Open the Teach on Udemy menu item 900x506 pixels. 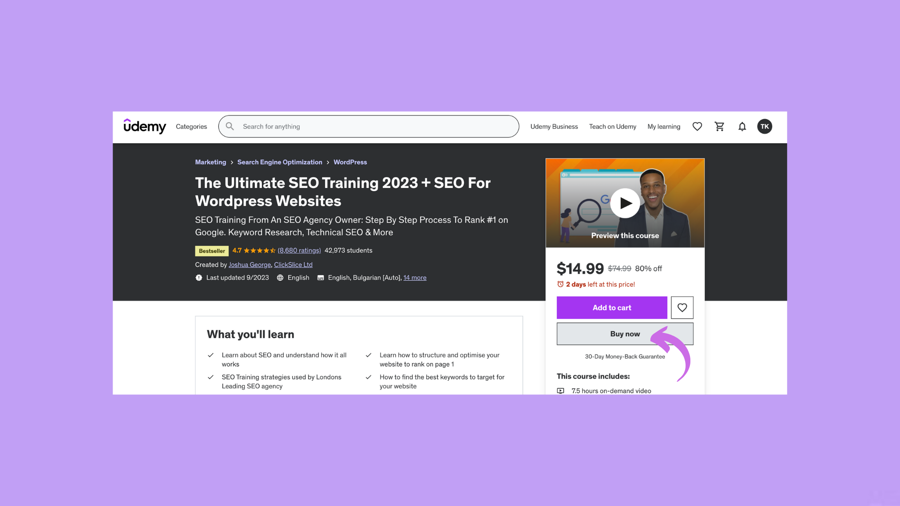point(612,126)
